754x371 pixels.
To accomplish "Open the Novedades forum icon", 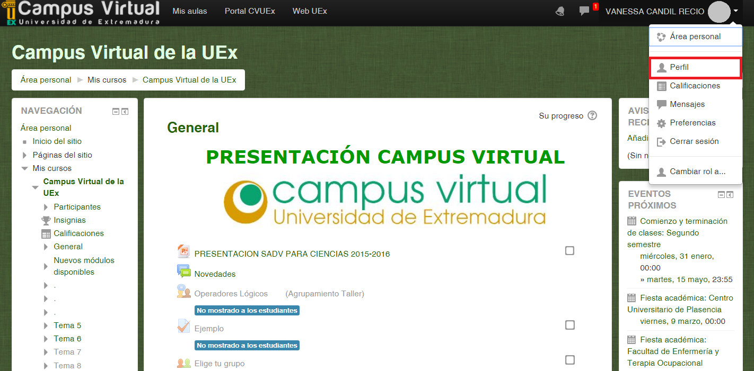I will [183, 271].
